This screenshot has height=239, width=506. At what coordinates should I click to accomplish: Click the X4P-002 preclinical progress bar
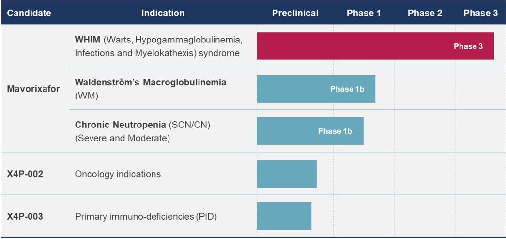point(287,174)
